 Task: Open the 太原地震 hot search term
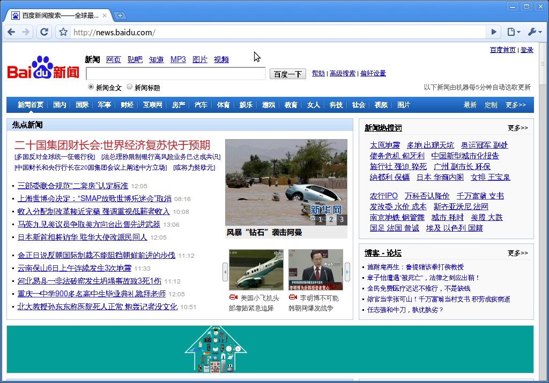(385, 145)
